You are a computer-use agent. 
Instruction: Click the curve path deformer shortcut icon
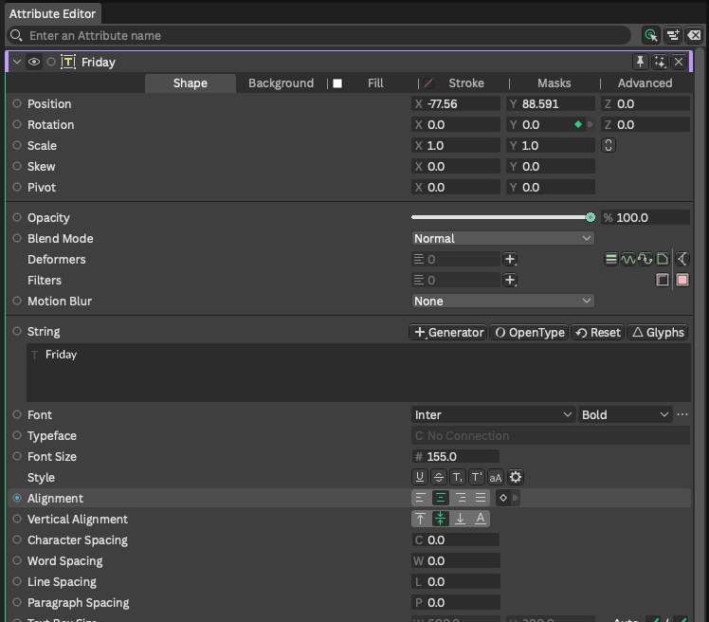coord(645,259)
